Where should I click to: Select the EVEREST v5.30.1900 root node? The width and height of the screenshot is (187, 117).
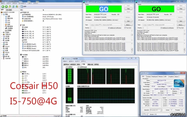(9, 12)
